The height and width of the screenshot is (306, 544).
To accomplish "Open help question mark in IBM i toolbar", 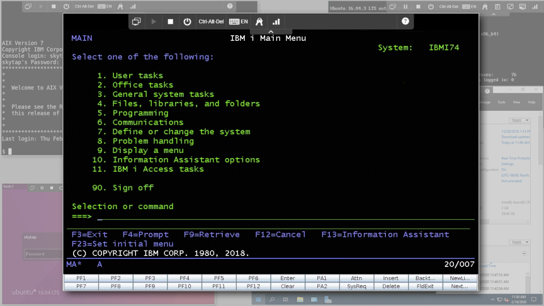I will [405, 21].
